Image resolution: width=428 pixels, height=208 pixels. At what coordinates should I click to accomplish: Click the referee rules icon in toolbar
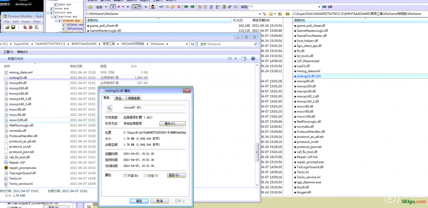[153, 7]
